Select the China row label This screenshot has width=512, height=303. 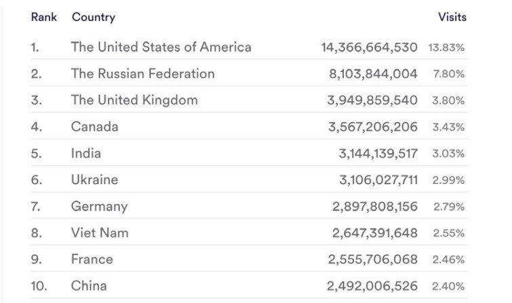(x=89, y=285)
